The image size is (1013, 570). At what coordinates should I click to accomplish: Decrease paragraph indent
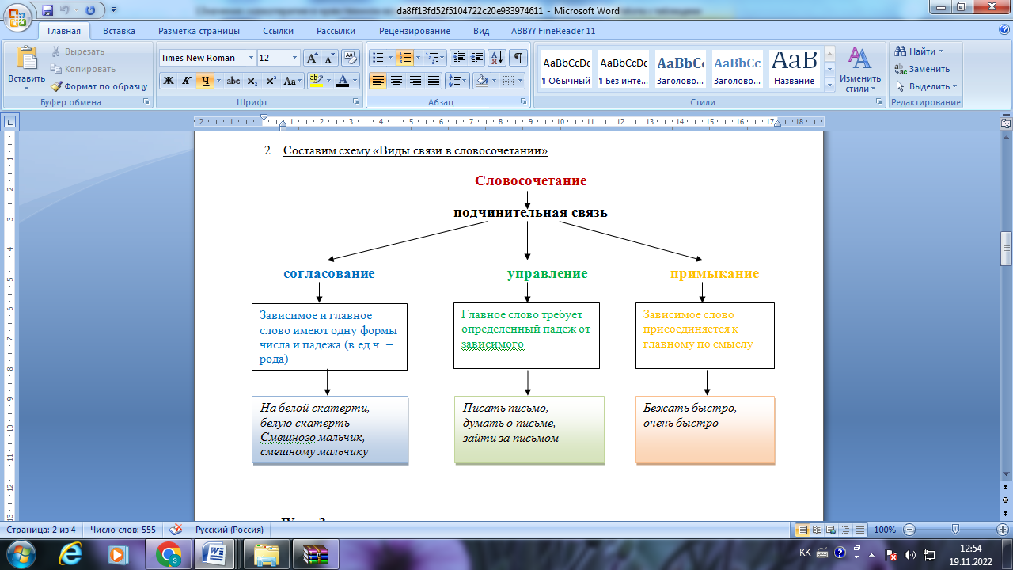459,58
